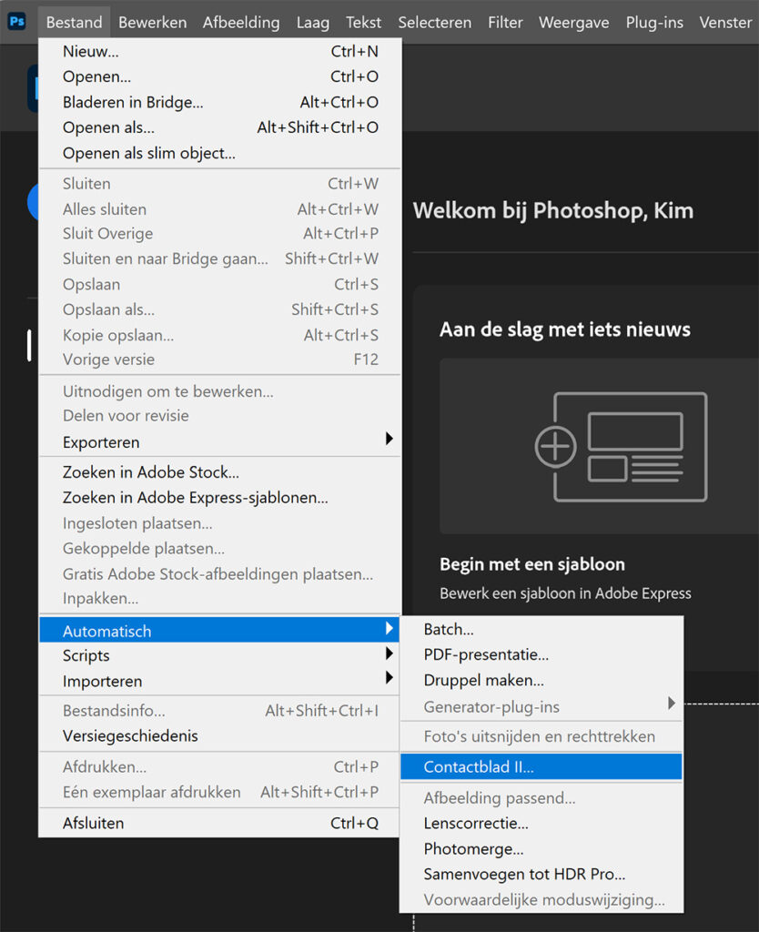This screenshot has width=759, height=932.
Task: Click the new document template icon
Action: pos(621,446)
